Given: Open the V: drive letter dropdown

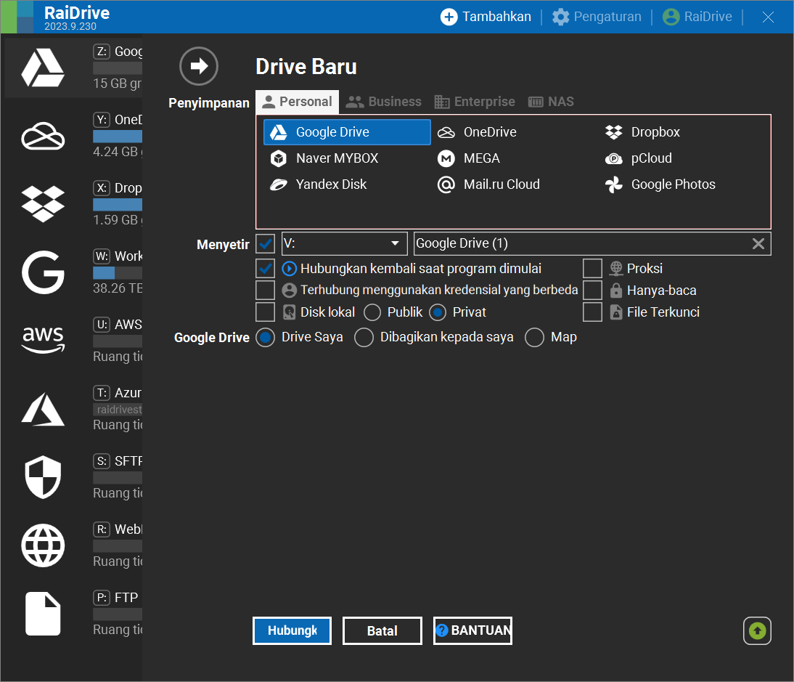Looking at the screenshot, I should click(x=344, y=244).
